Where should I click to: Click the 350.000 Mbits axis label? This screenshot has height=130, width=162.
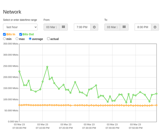(11, 44)
